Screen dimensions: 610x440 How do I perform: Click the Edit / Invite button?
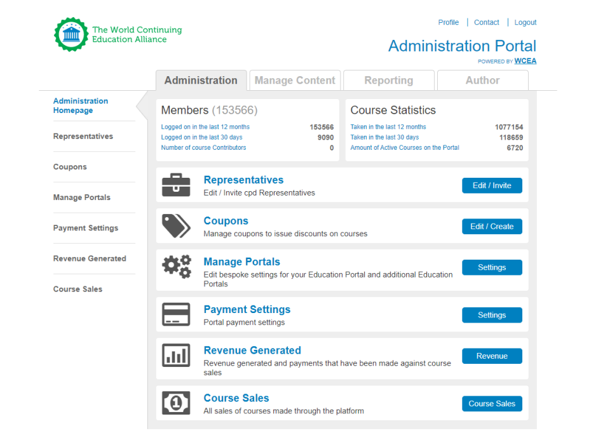coord(492,185)
